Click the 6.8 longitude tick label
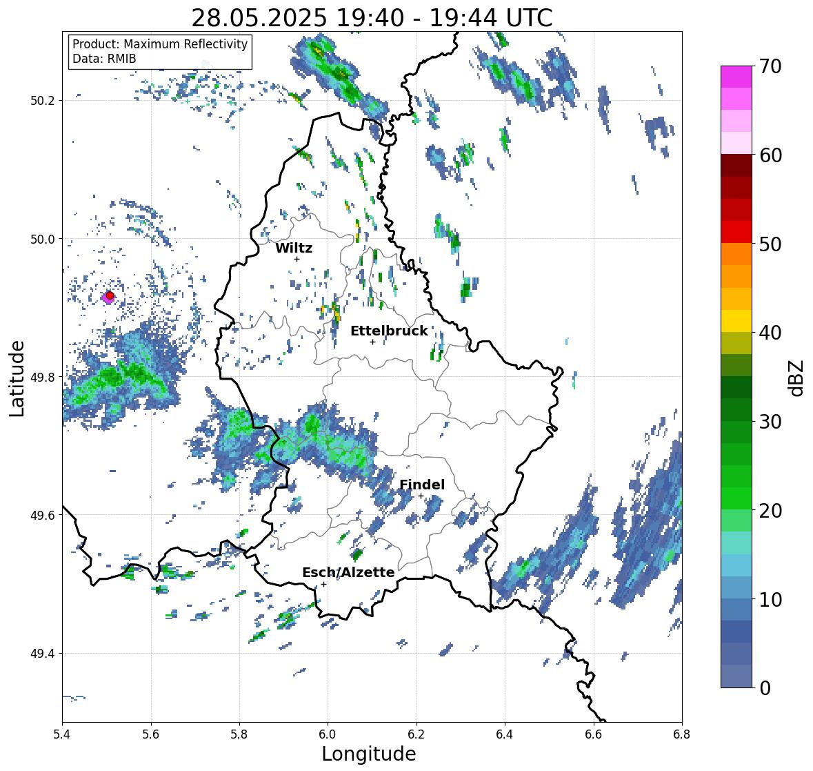The height and width of the screenshot is (771, 813). (681, 734)
